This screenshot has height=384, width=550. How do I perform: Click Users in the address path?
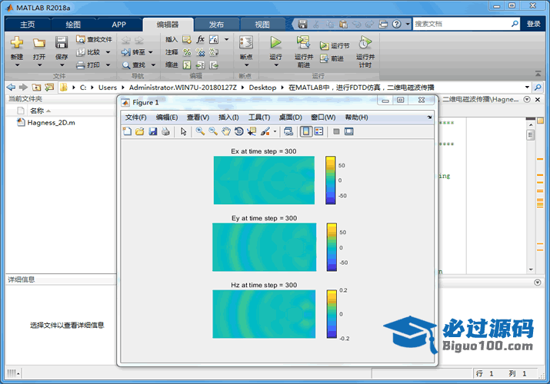(108, 88)
